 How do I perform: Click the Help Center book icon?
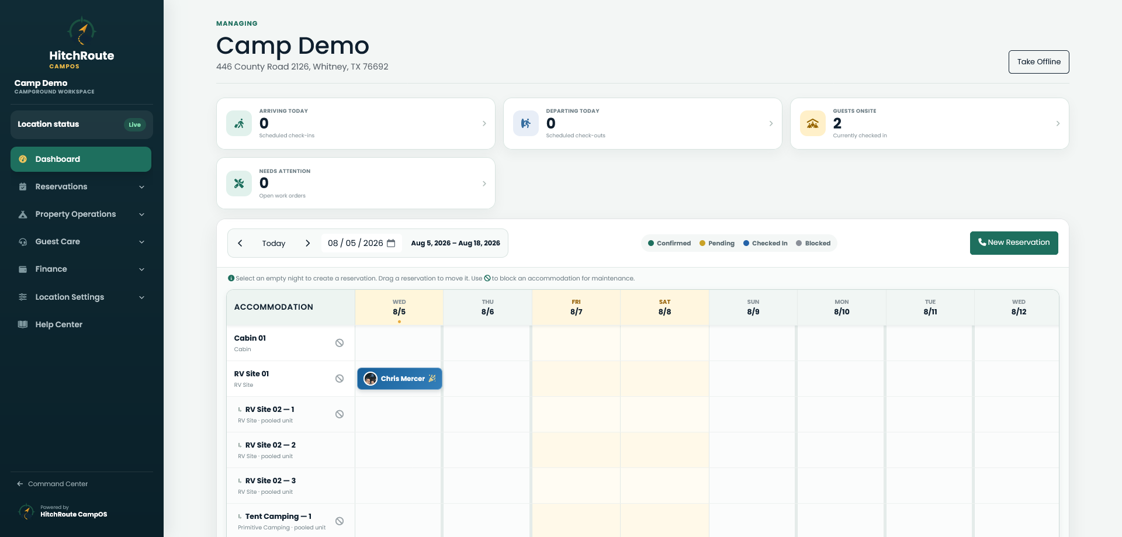click(23, 324)
